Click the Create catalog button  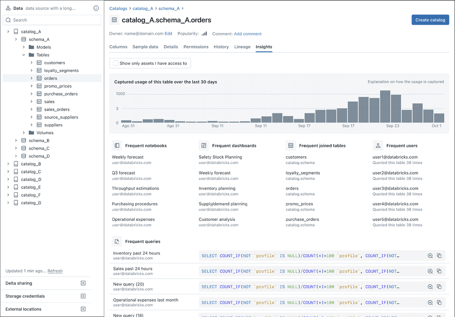[x=430, y=20]
